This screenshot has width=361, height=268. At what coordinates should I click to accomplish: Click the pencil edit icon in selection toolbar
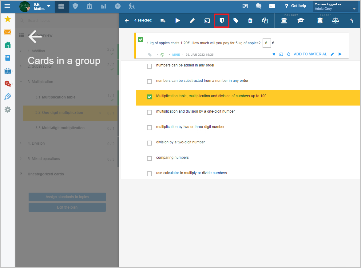[192, 21]
